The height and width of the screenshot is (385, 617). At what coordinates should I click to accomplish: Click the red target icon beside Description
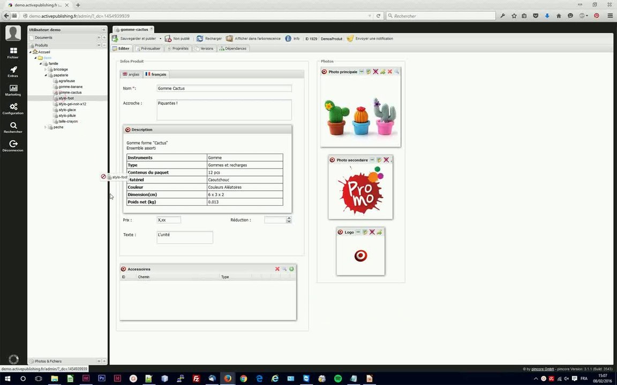click(127, 129)
